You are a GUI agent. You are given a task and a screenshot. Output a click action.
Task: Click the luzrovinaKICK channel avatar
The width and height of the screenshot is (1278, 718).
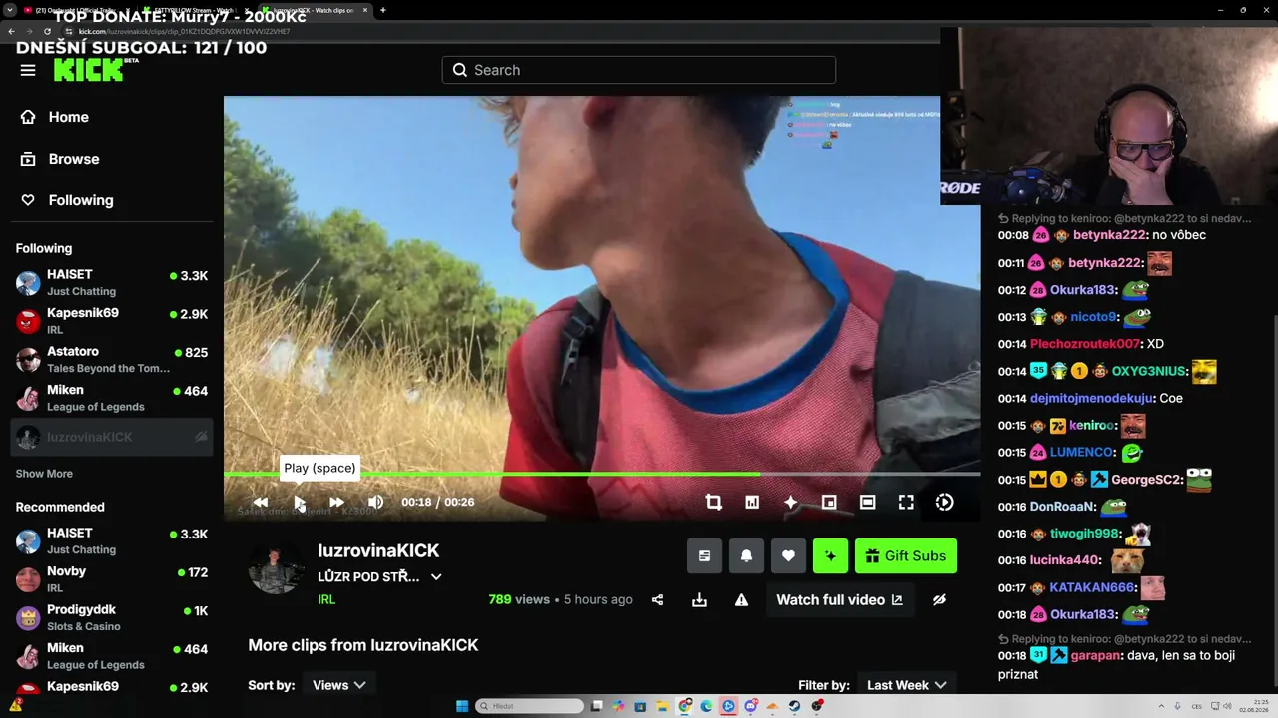coord(277,570)
